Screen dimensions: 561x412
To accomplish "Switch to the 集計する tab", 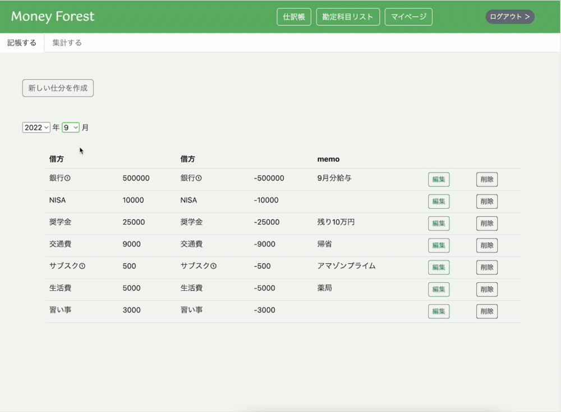I will [x=66, y=42].
